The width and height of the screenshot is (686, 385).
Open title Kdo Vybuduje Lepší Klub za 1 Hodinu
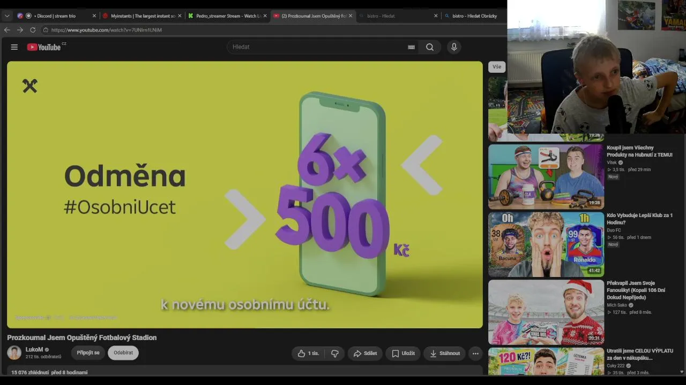(639, 219)
